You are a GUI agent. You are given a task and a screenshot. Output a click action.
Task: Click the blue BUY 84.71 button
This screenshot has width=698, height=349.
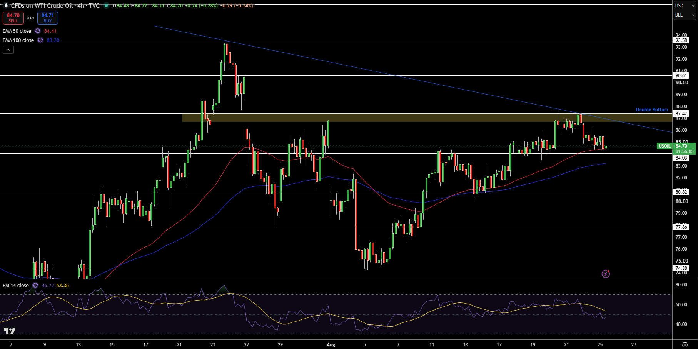pyautogui.click(x=48, y=18)
